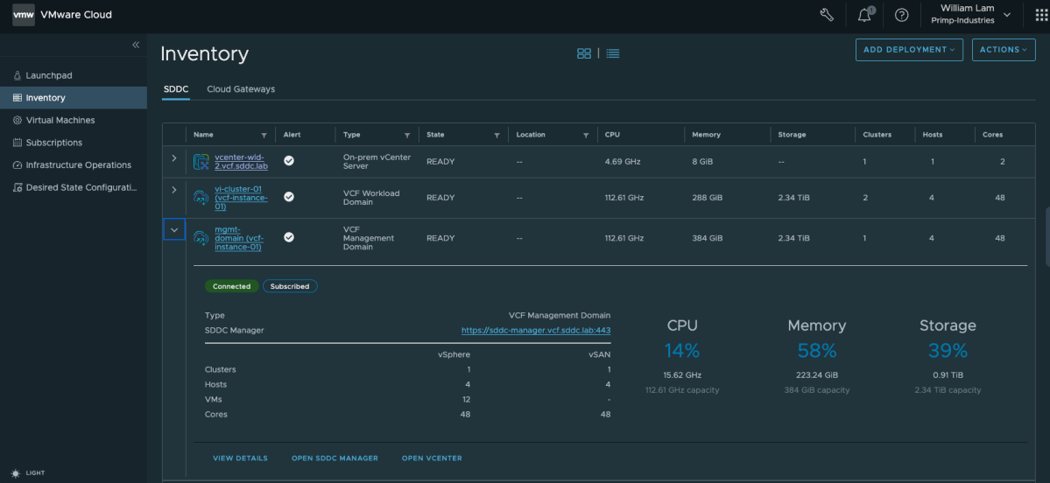Expand the vi-cluster-01 row
The height and width of the screenshot is (483, 1050).
coord(174,190)
